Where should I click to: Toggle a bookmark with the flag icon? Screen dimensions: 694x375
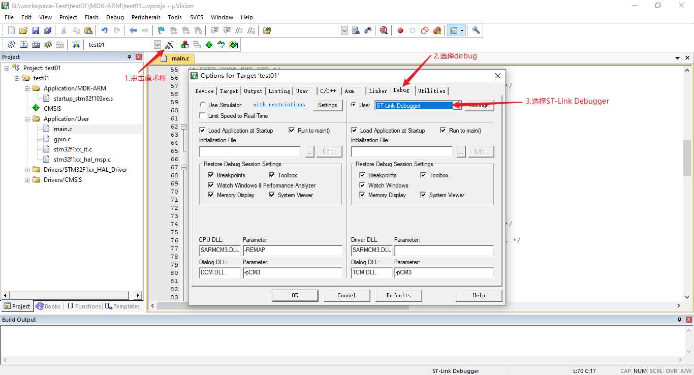click(x=161, y=30)
